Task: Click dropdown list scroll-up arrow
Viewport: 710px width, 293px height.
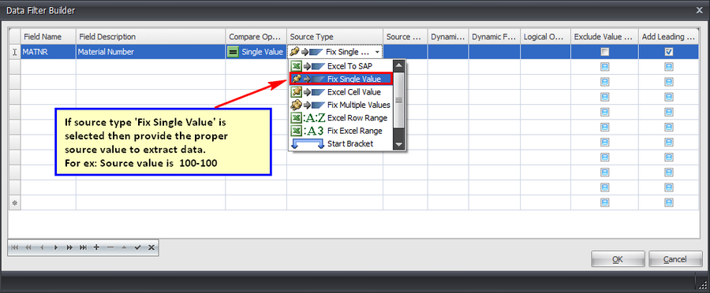Action: [x=399, y=66]
